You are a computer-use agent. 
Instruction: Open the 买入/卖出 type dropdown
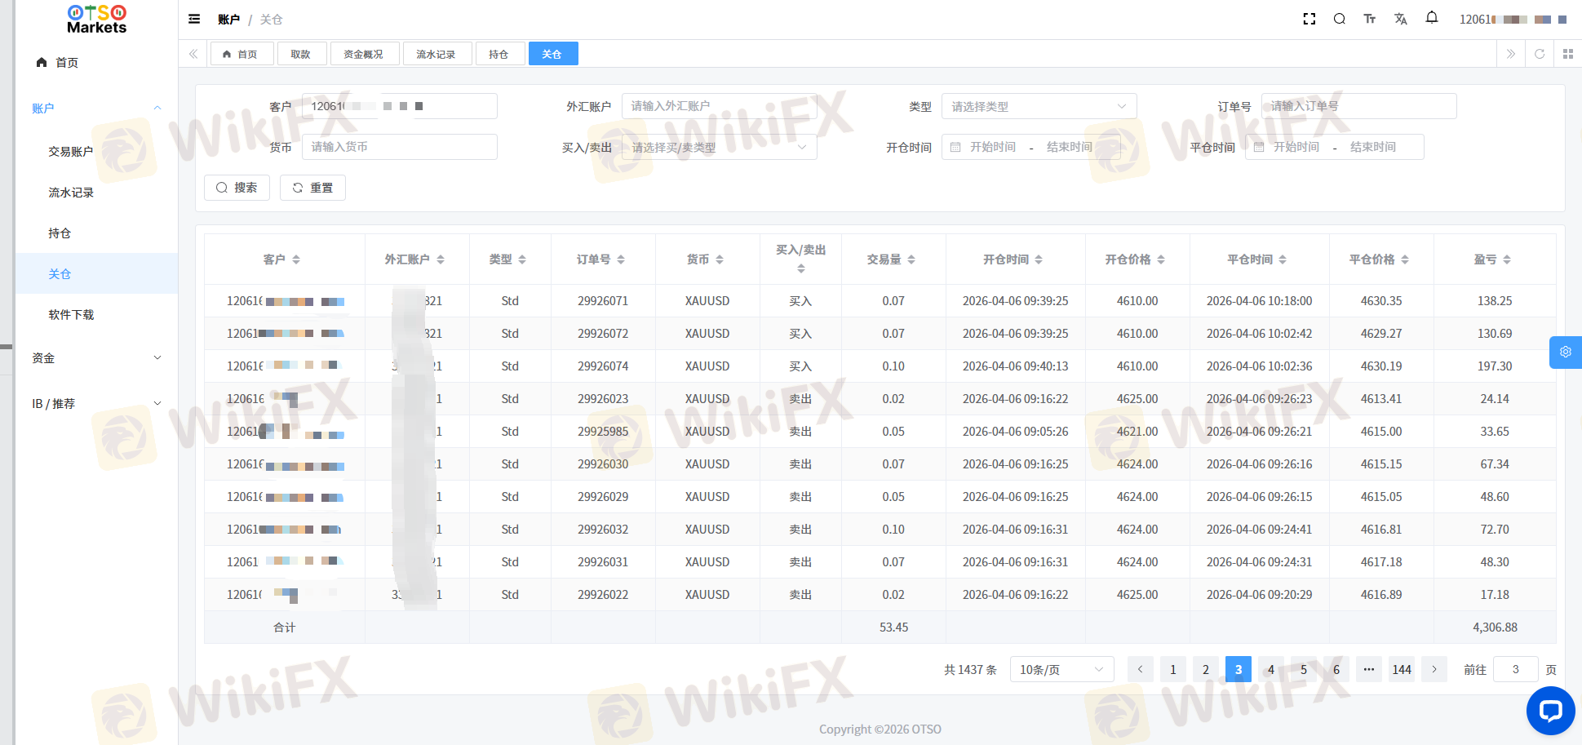click(x=719, y=147)
